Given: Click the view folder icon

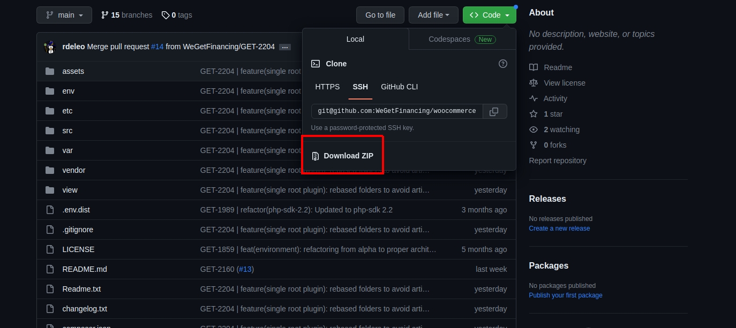Looking at the screenshot, I should [50, 190].
